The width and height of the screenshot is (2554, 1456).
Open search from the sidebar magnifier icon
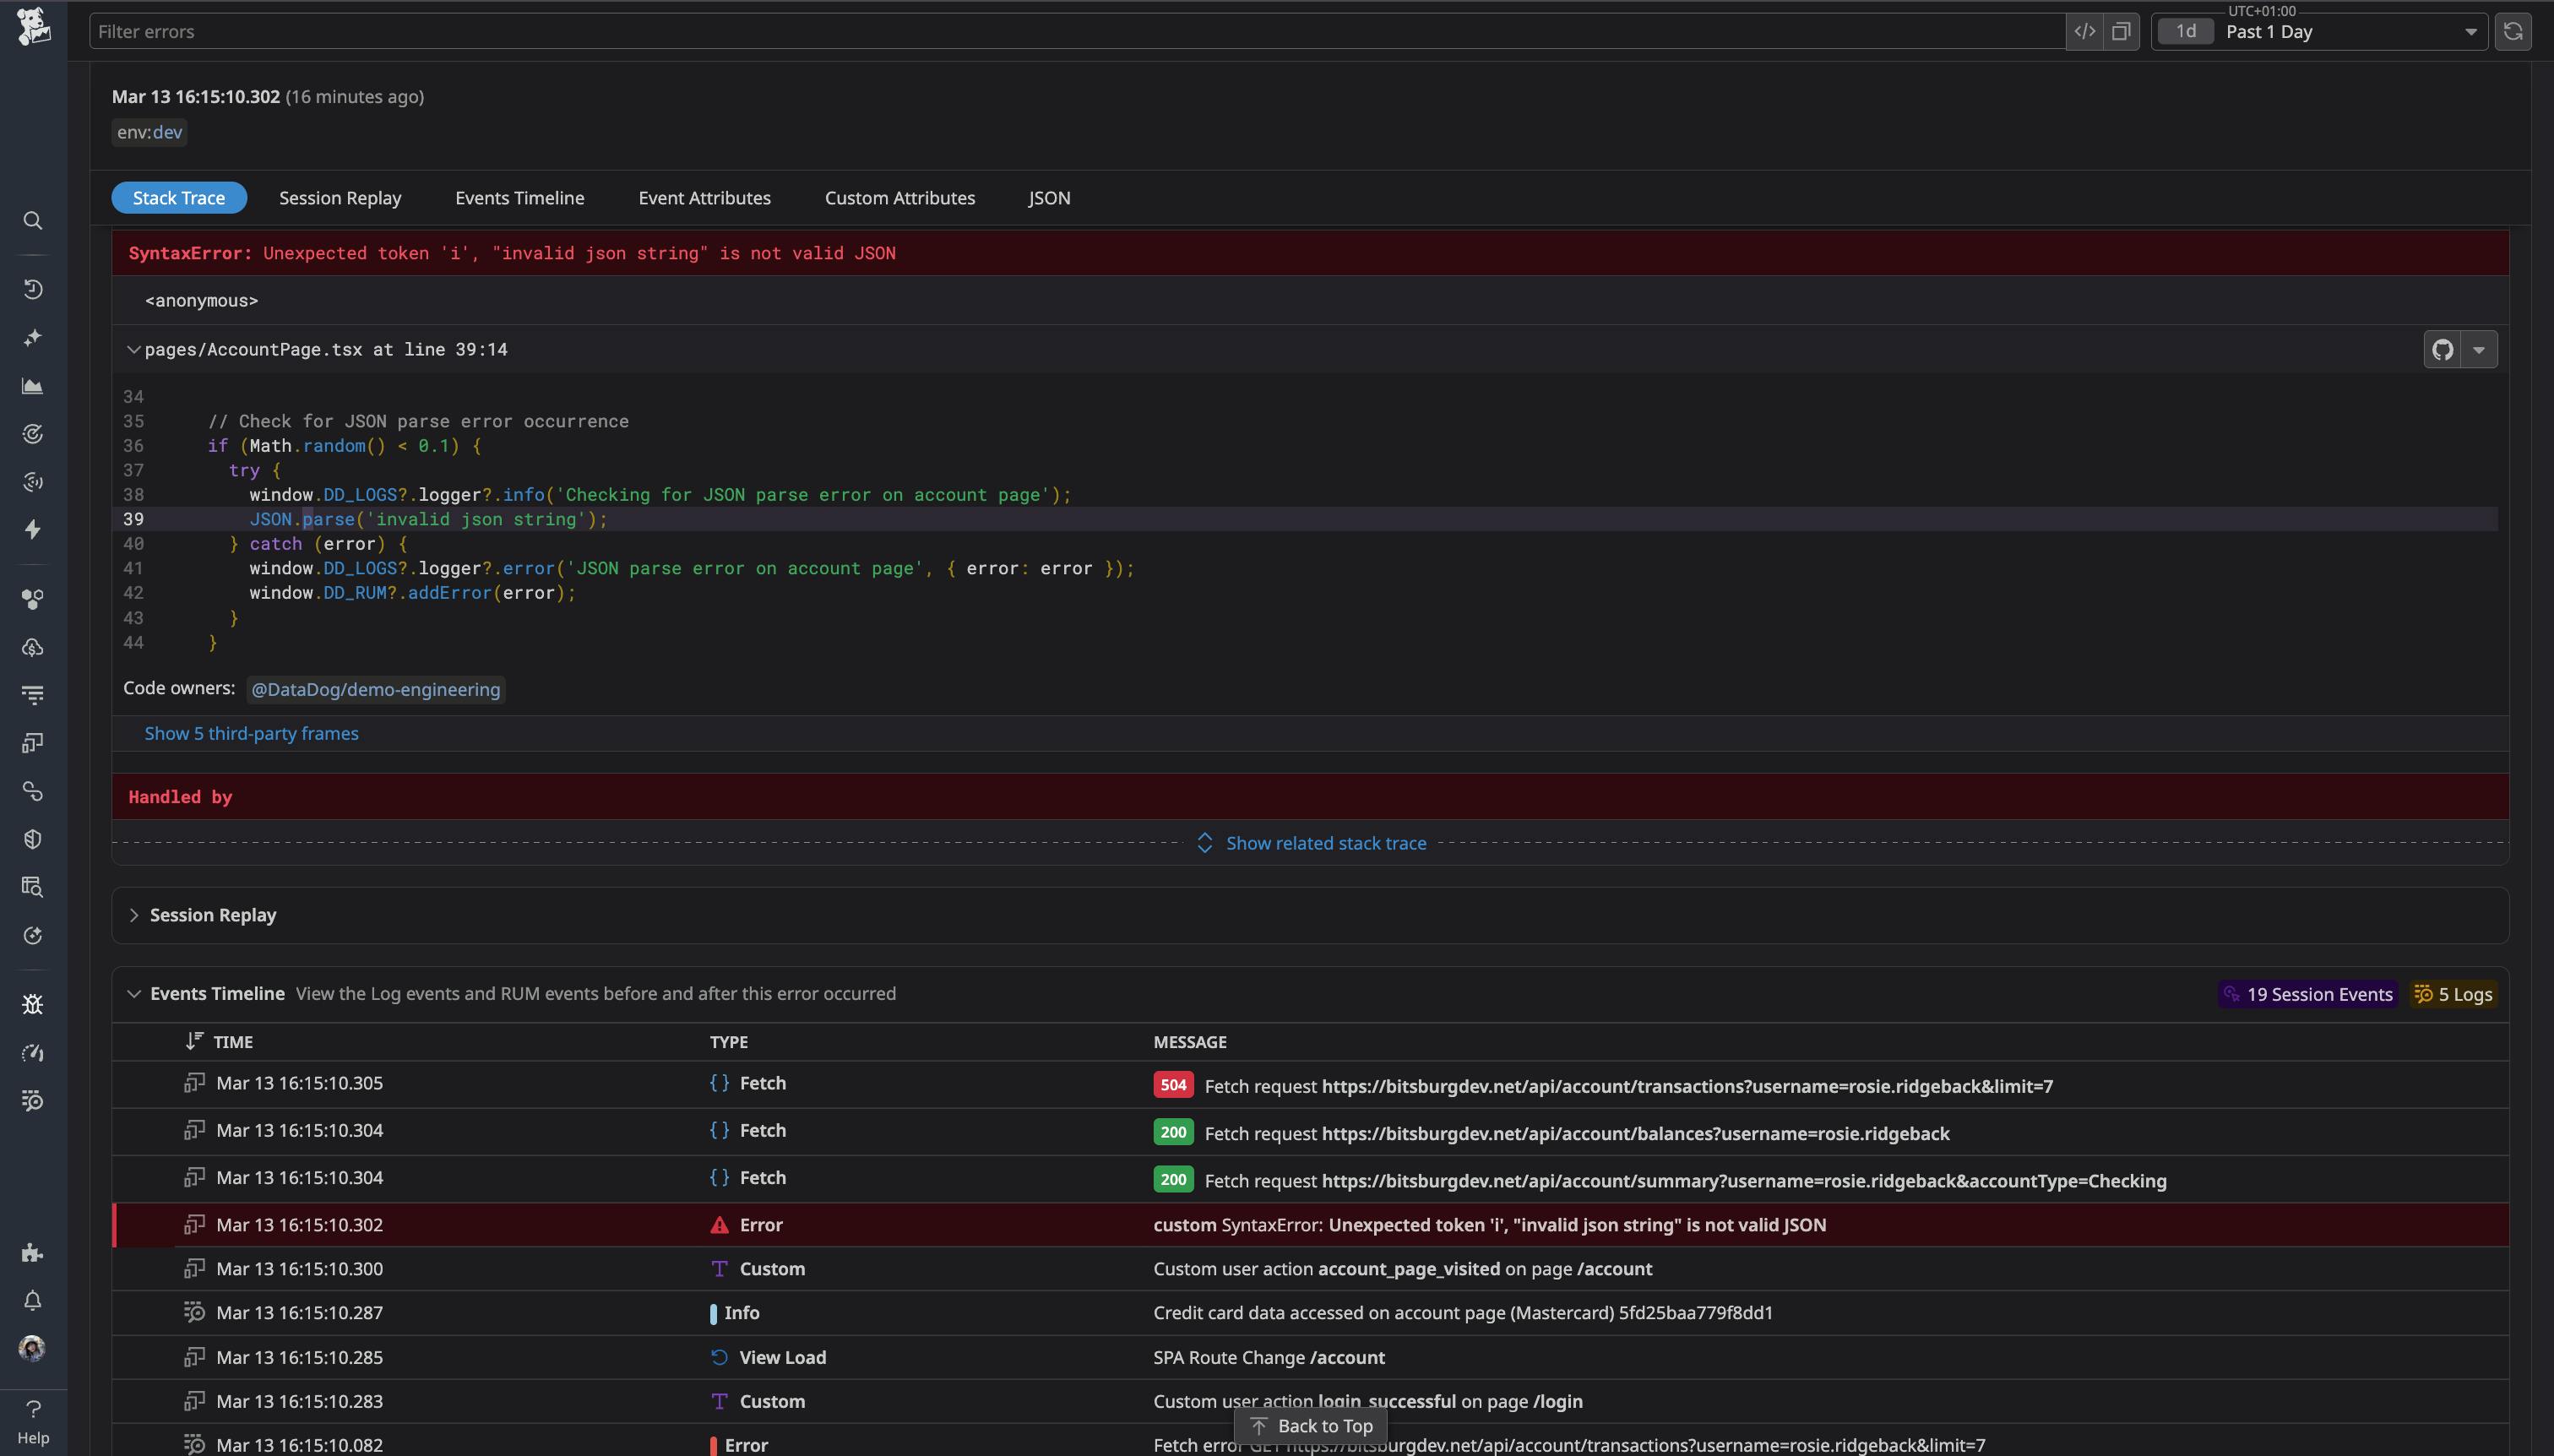pyautogui.click(x=33, y=221)
